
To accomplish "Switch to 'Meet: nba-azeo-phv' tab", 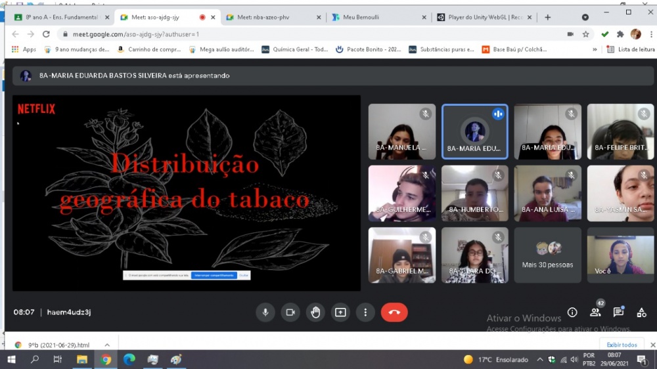I will 273,17.
